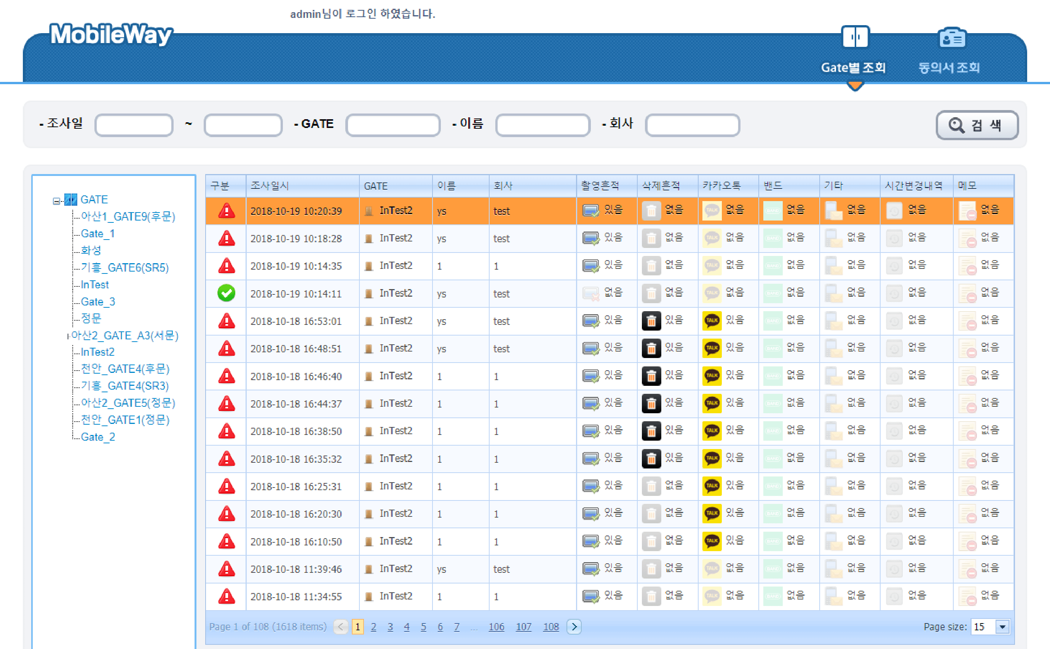Select InTest2 in the tree

97,352
